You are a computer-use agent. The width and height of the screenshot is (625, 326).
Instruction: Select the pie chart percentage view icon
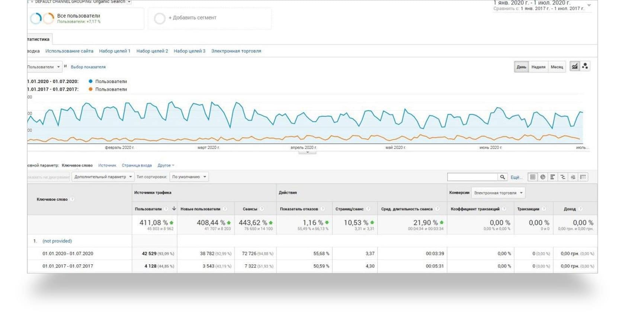543,177
